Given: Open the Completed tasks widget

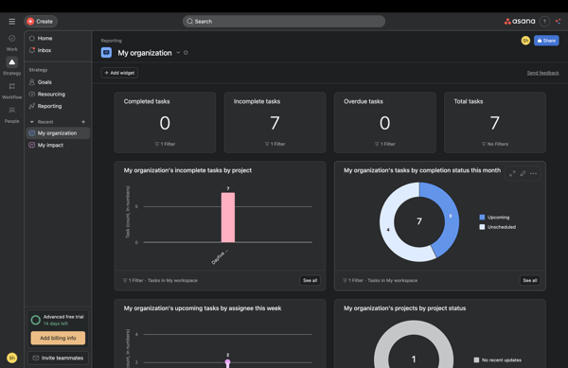Looking at the screenshot, I should (165, 122).
